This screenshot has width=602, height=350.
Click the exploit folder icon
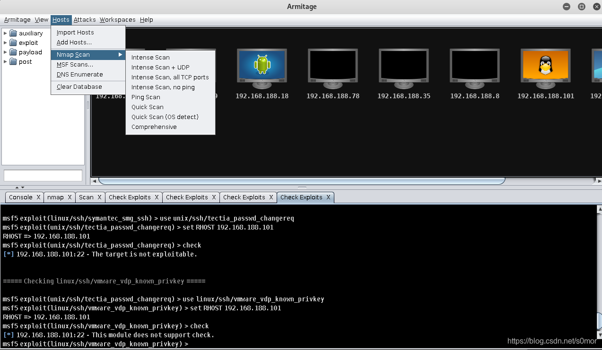(13, 43)
